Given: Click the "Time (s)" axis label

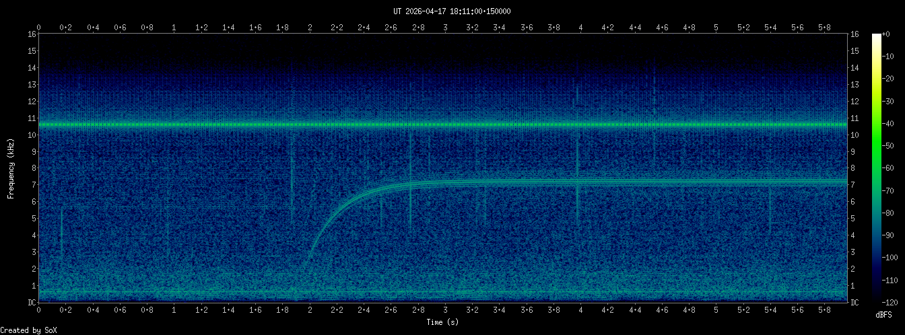Looking at the screenshot, I should click(x=444, y=323).
